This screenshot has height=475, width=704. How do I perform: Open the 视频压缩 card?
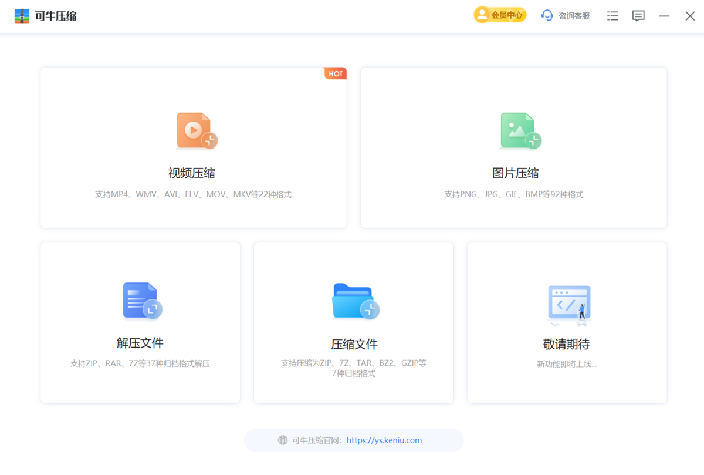[x=193, y=147]
